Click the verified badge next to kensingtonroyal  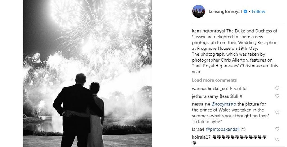(x=245, y=11)
